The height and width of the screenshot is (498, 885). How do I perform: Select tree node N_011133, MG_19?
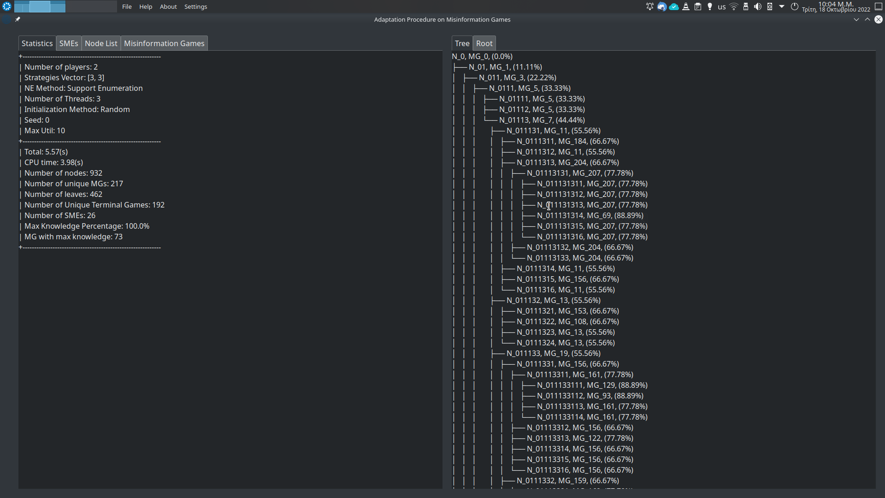(x=553, y=353)
